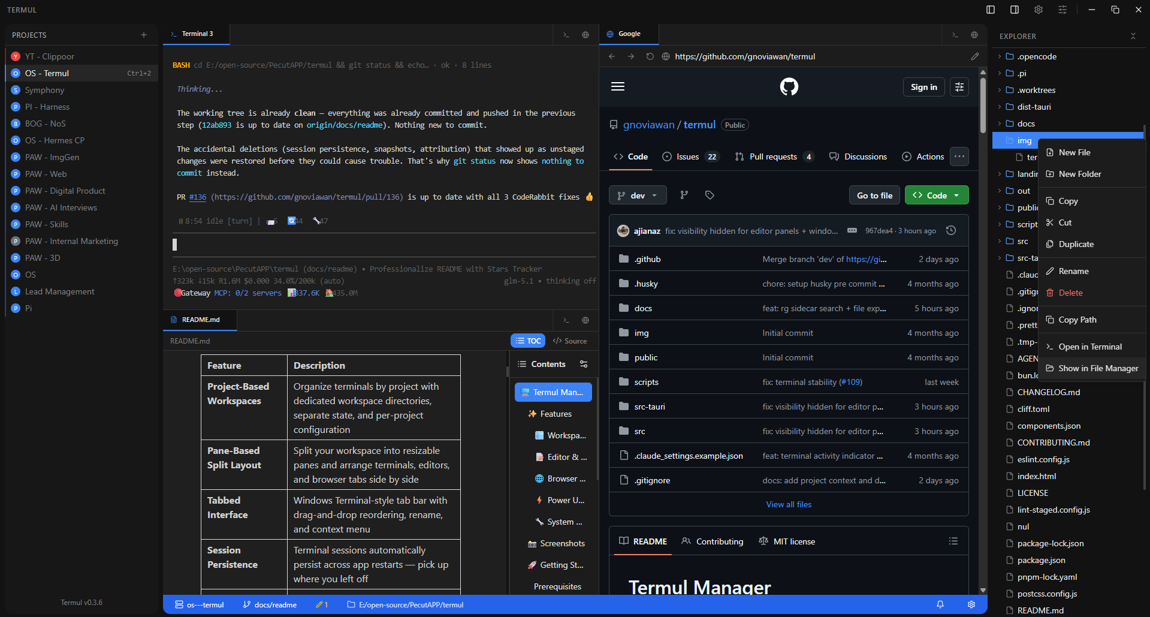1150x617 pixels.
Task: Open README outline icon on GitHub
Action: 953,541
